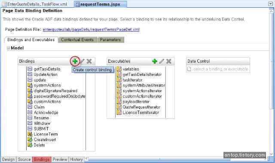Open the requestTermsPageDef.xml page definition link
Screen dimensions: 275x163
click(91, 30)
